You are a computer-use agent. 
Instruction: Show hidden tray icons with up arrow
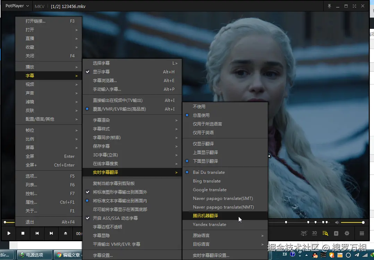(306, 255)
